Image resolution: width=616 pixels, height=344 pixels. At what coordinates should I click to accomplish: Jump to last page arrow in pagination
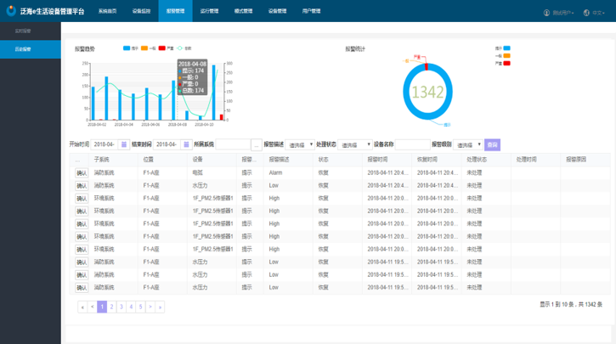[160, 307]
